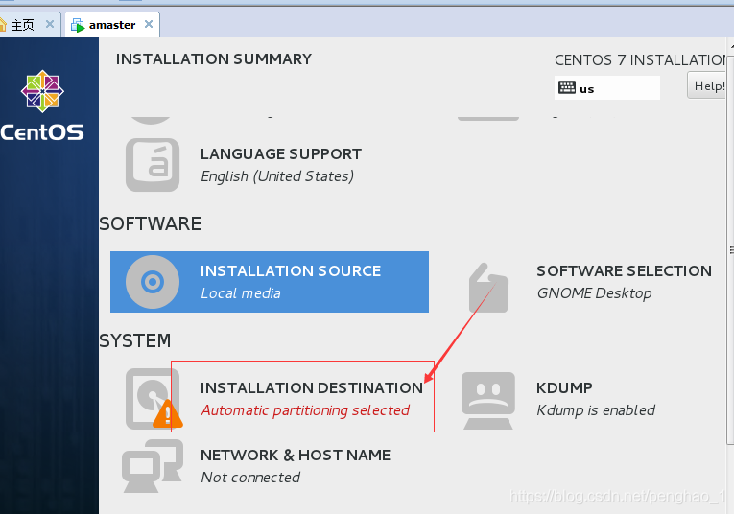The width and height of the screenshot is (734, 514).
Task: Open LANGUAGE SUPPORT label
Action: click(x=281, y=153)
